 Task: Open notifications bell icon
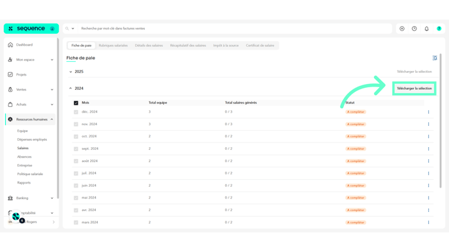(x=427, y=29)
